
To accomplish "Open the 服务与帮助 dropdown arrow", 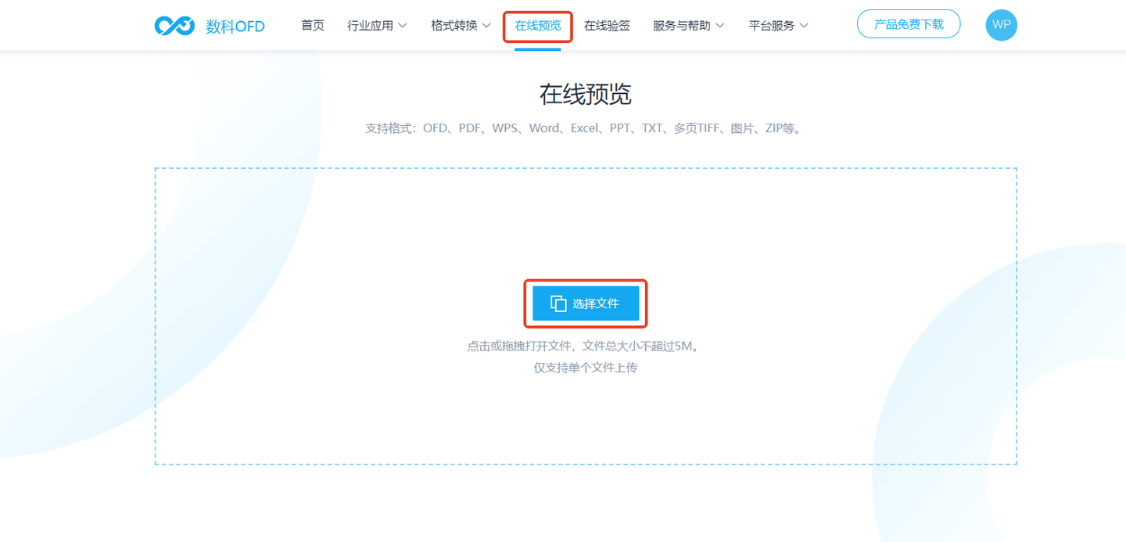I will pos(721,25).
